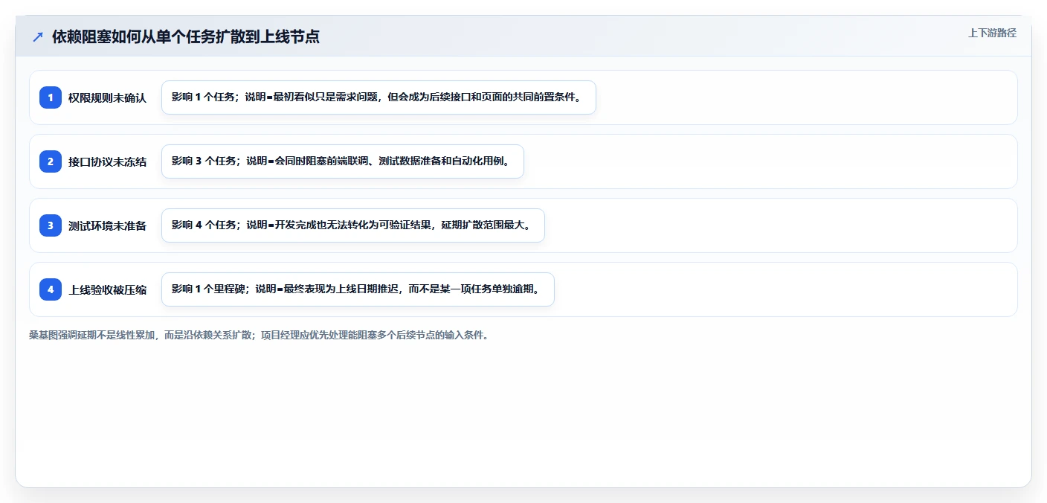Click the step number 2 badge
The image size is (1047, 503).
tap(51, 161)
